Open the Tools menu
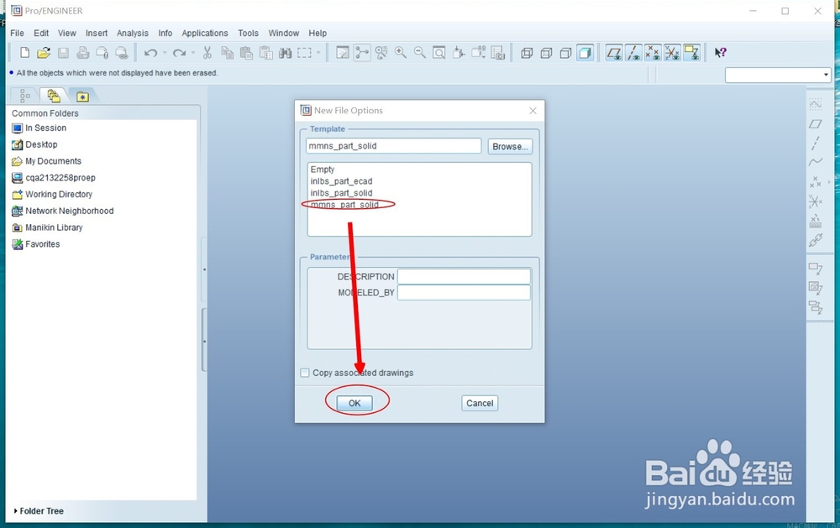The width and height of the screenshot is (840, 528). click(248, 34)
